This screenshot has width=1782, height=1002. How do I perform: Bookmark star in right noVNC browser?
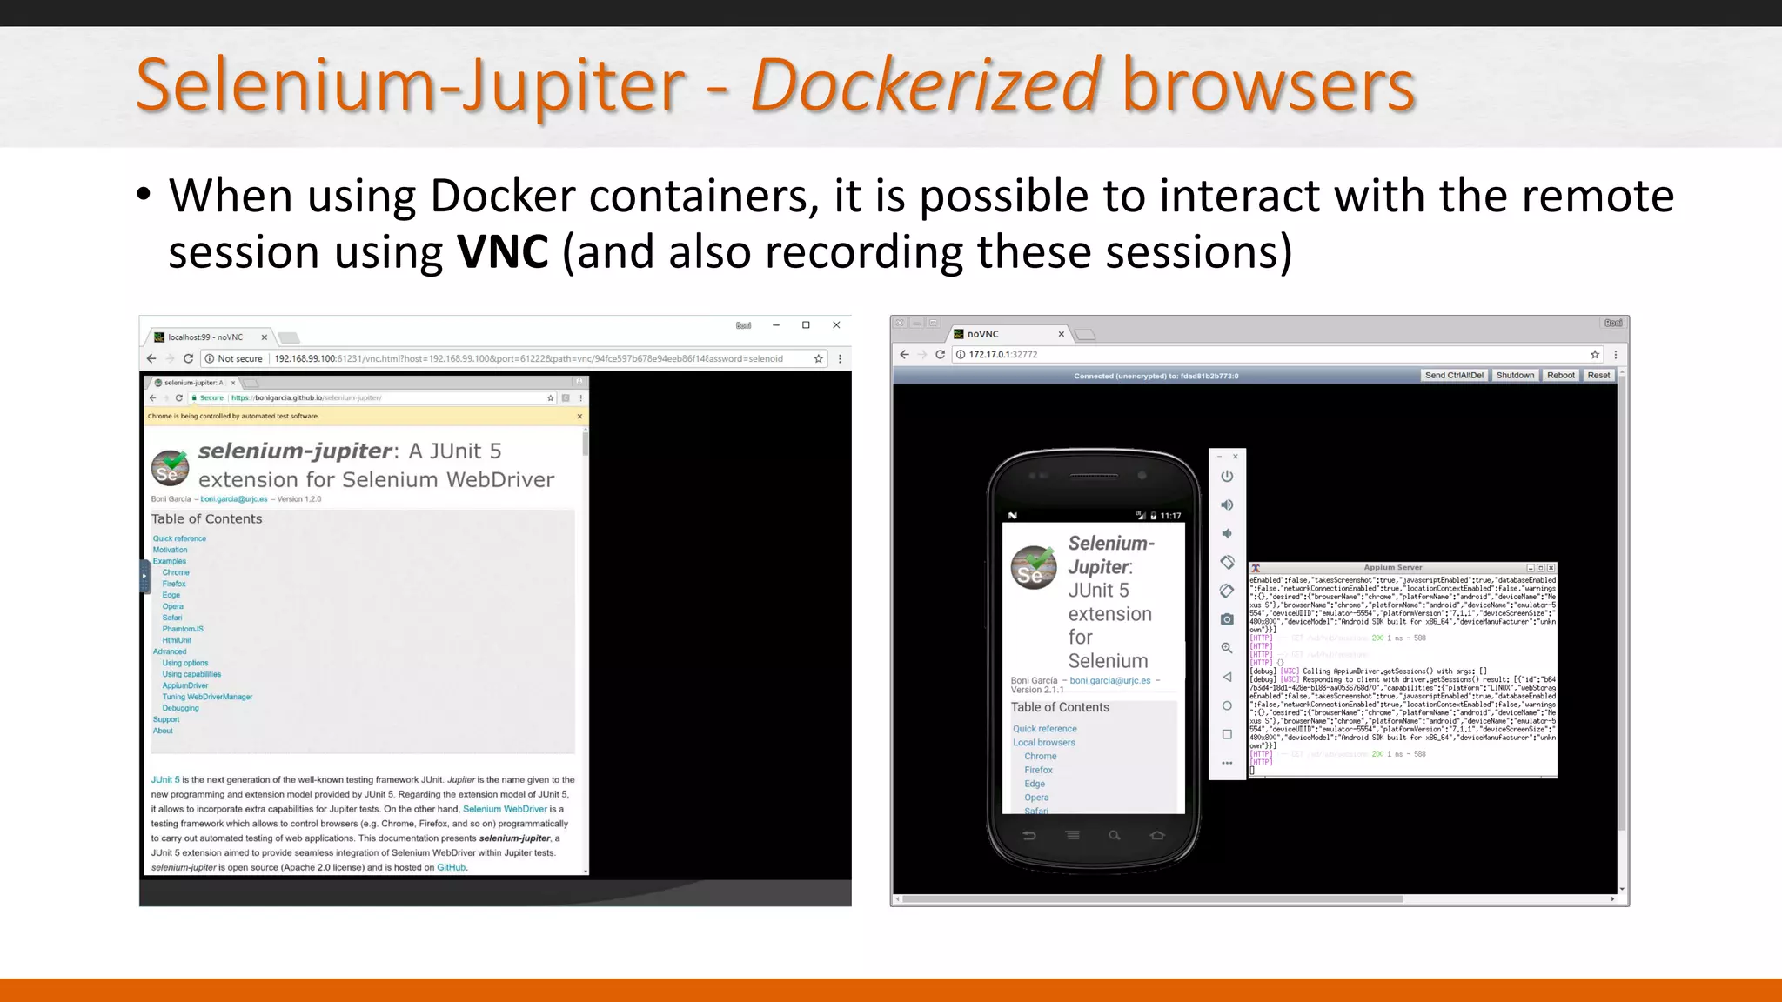point(1594,354)
